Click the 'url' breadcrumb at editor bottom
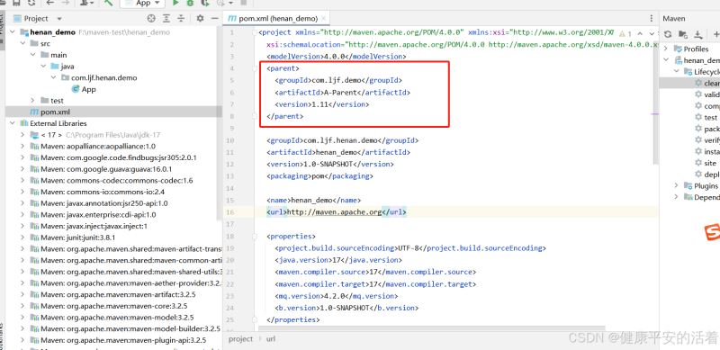This screenshot has height=350, width=720. (x=271, y=339)
